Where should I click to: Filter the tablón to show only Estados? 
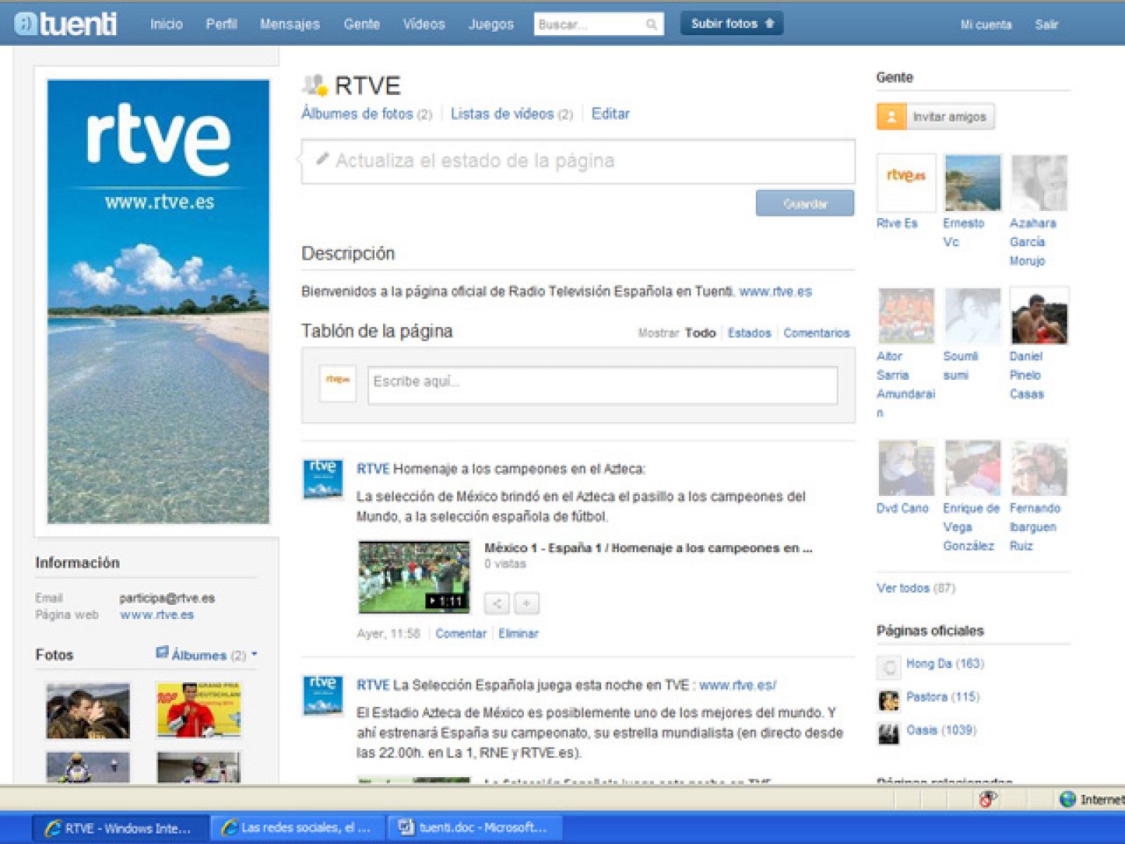(x=749, y=333)
